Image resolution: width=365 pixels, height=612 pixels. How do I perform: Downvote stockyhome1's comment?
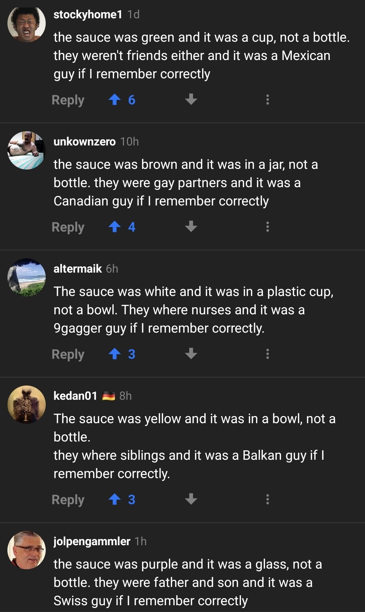(191, 100)
